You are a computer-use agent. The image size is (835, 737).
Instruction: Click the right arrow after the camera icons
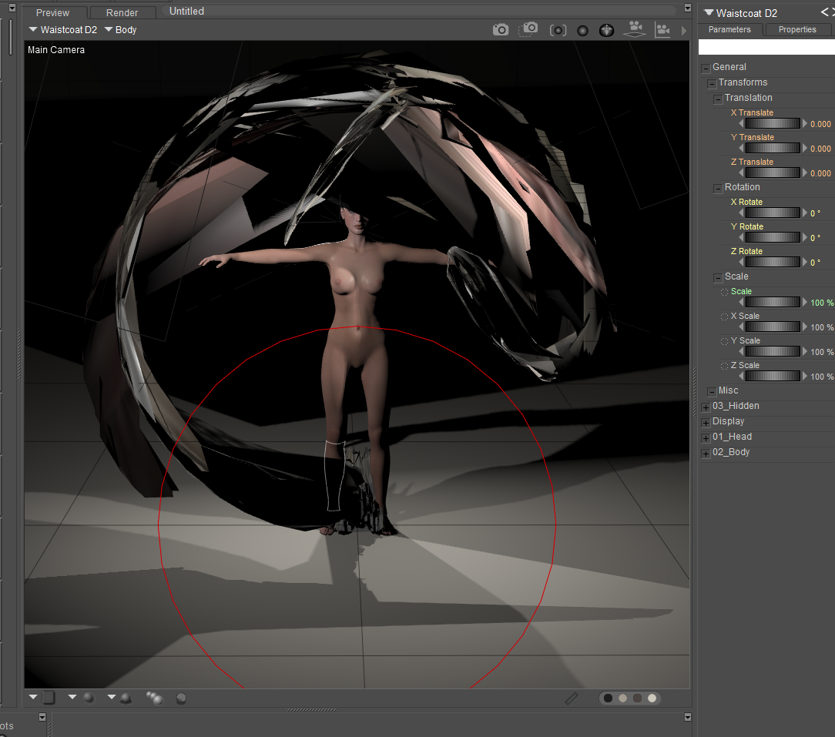pos(684,31)
